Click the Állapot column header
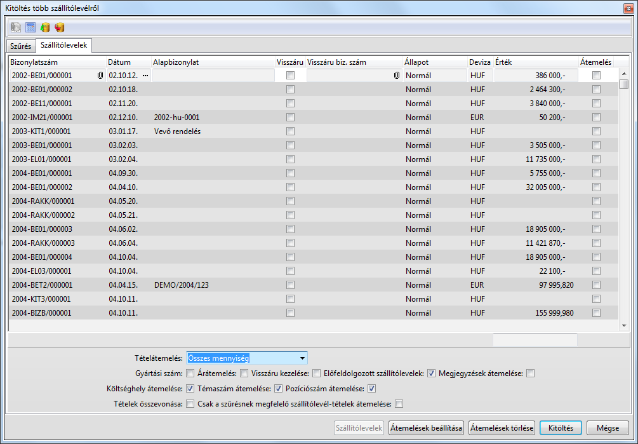 pyautogui.click(x=435, y=62)
